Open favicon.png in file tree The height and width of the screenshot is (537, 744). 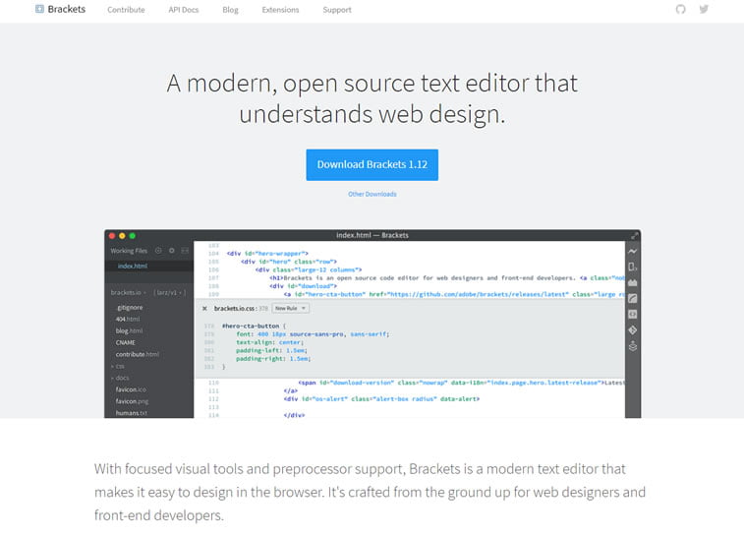click(132, 401)
